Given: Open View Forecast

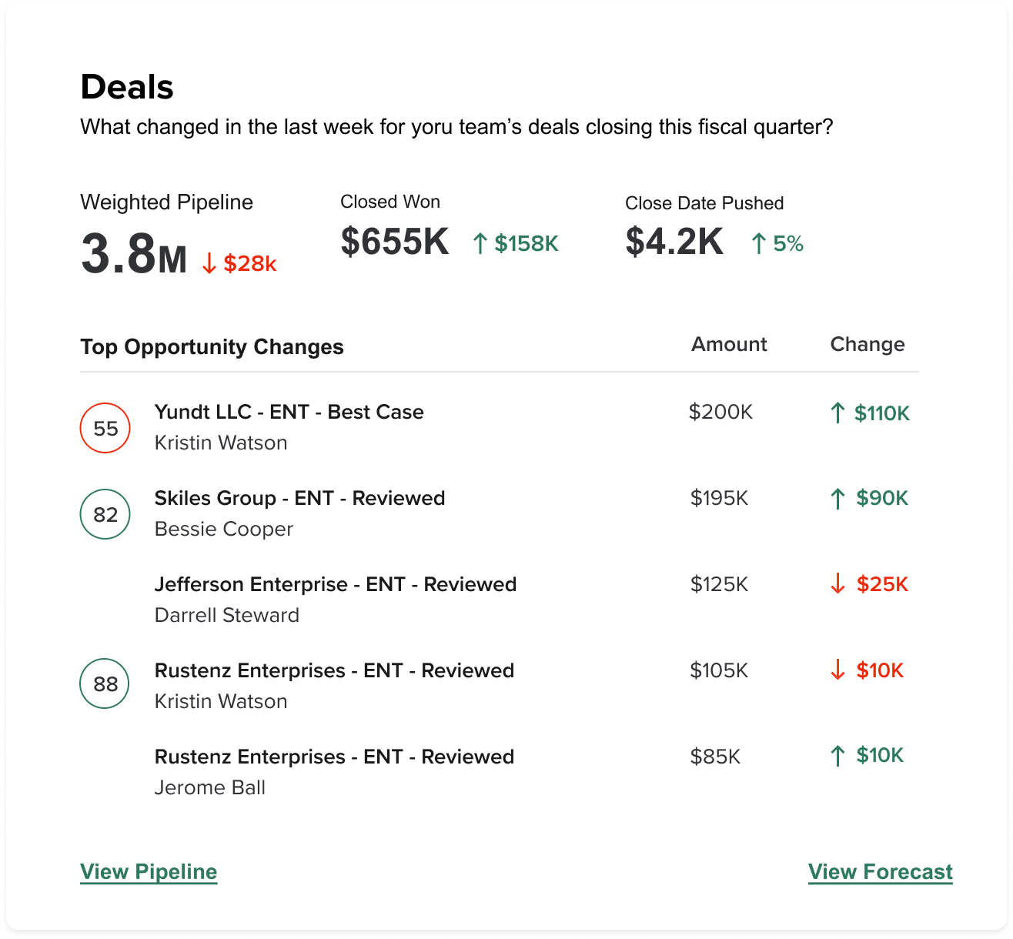Looking at the screenshot, I should [x=880, y=872].
